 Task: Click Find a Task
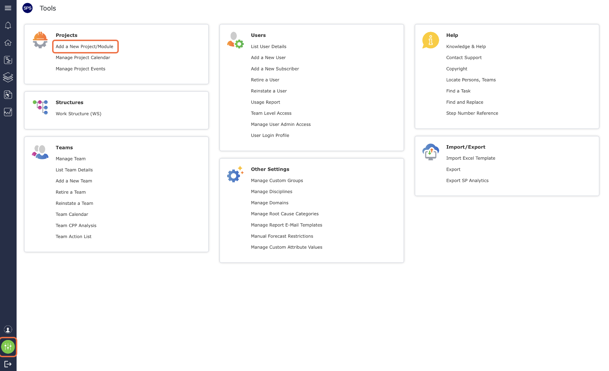tap(458, 91)
